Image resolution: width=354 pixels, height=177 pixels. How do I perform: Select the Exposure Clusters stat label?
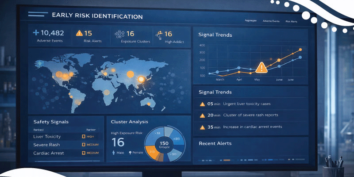click(135, 42)
